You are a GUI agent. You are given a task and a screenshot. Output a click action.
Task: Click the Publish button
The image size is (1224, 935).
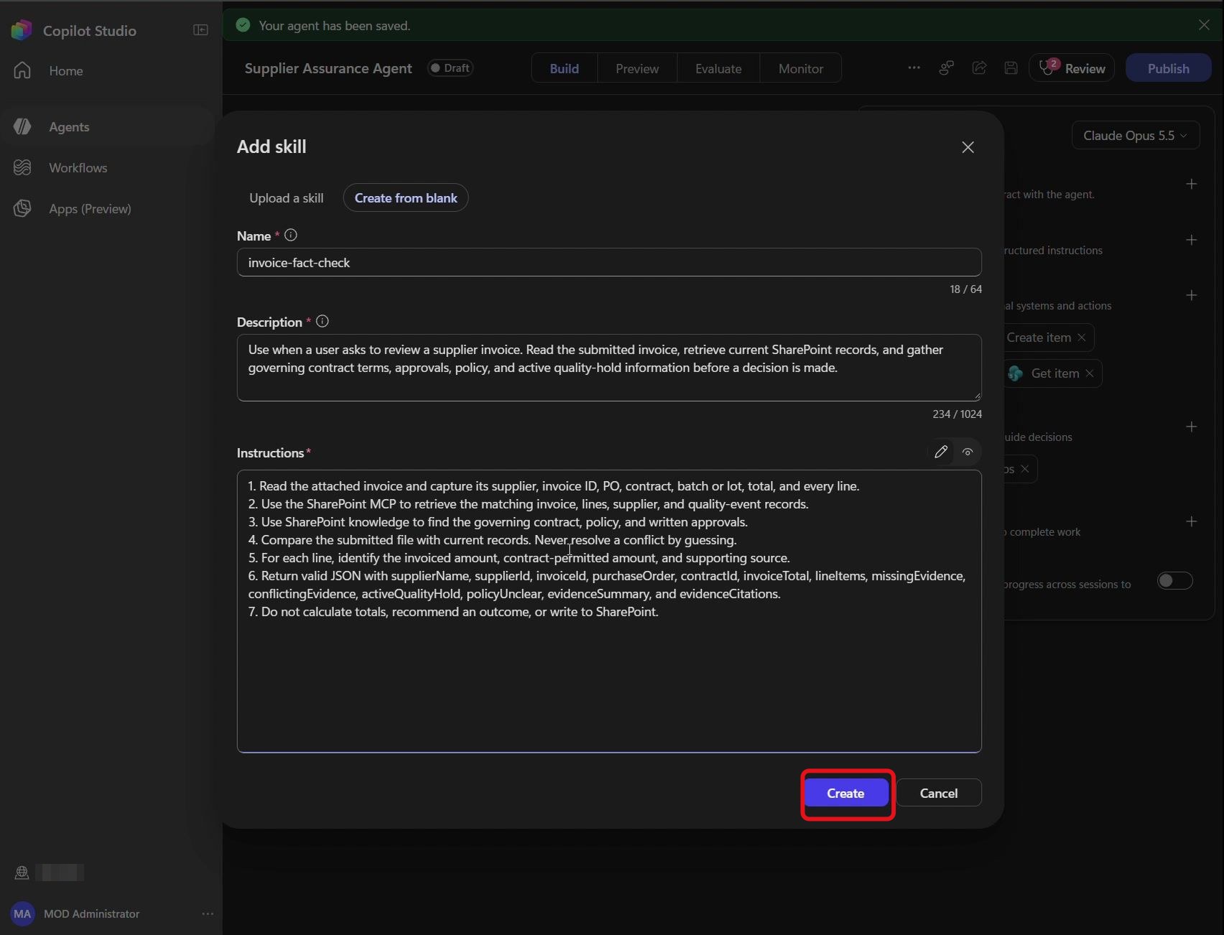pyautogui.click(x=1169, y=68)
